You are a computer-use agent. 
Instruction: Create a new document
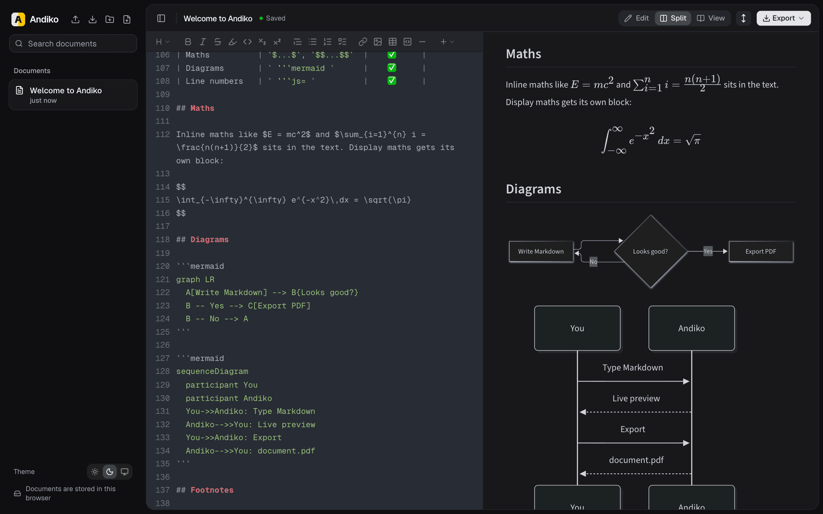(x=127, y=19)
